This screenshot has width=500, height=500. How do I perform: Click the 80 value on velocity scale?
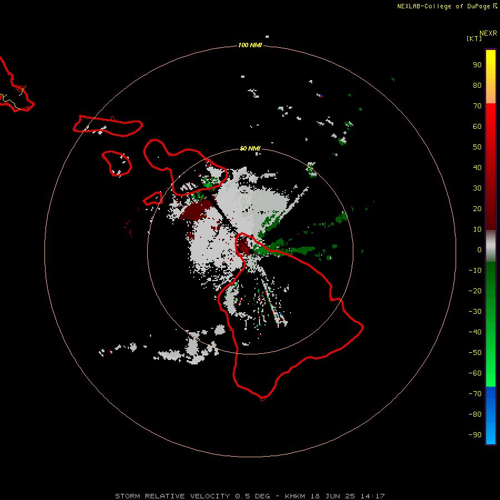pyautogui.click(x=477, y=86)
